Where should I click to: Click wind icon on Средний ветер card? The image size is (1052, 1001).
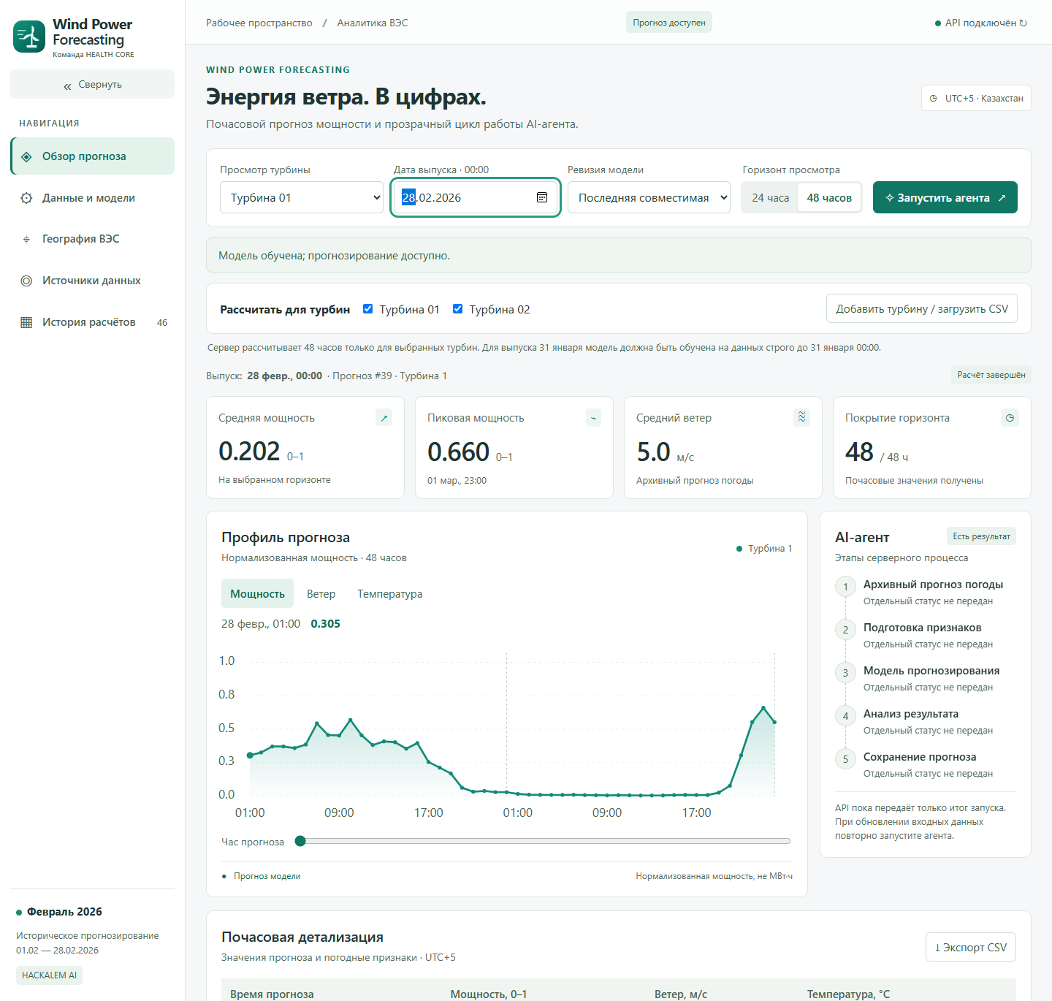tap(801, 417)
